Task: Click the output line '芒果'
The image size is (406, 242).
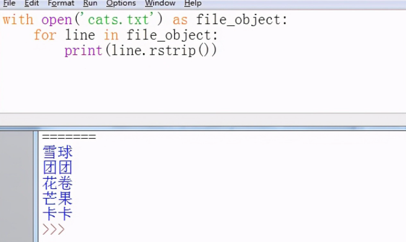Action: [57, 199]
